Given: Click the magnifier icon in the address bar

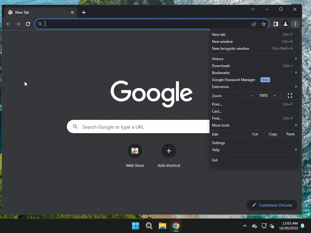Looking at the screenshot, I should pyautogui.click(x=40, y=24).
